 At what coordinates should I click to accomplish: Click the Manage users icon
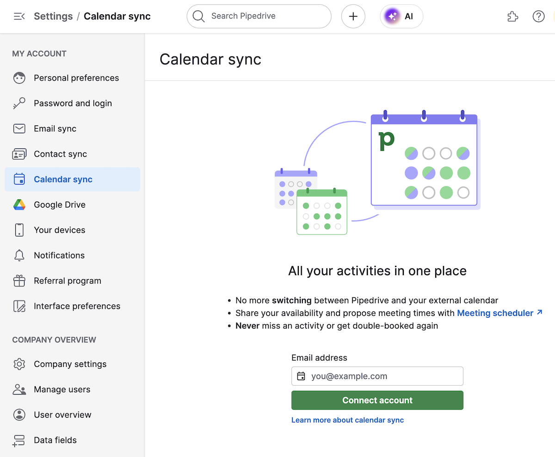pyautogui.click(x=19, y=389)
